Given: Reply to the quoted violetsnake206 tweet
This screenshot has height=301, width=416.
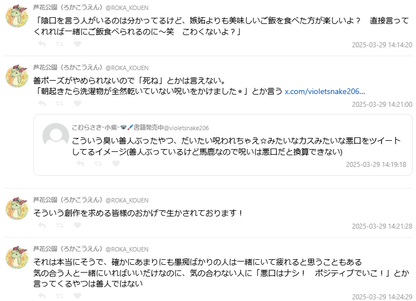Looking at the screenshot, I should click(x=80, y=164).
